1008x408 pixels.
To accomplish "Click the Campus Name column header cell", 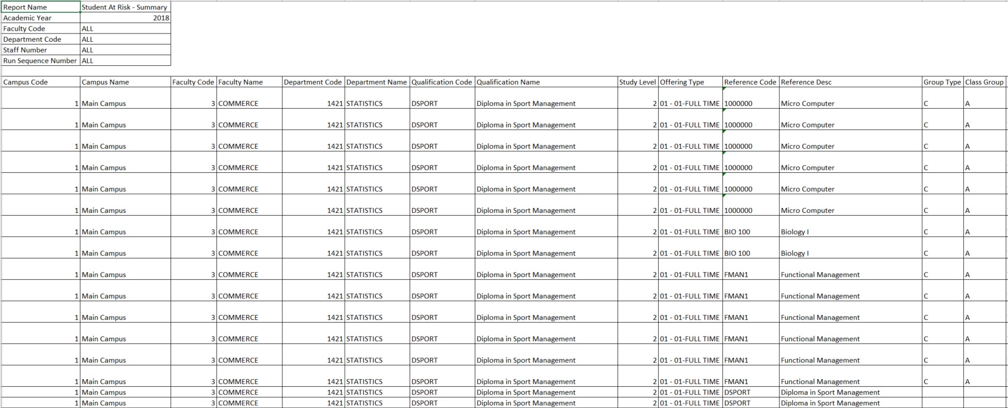I will tap(125, 82).
